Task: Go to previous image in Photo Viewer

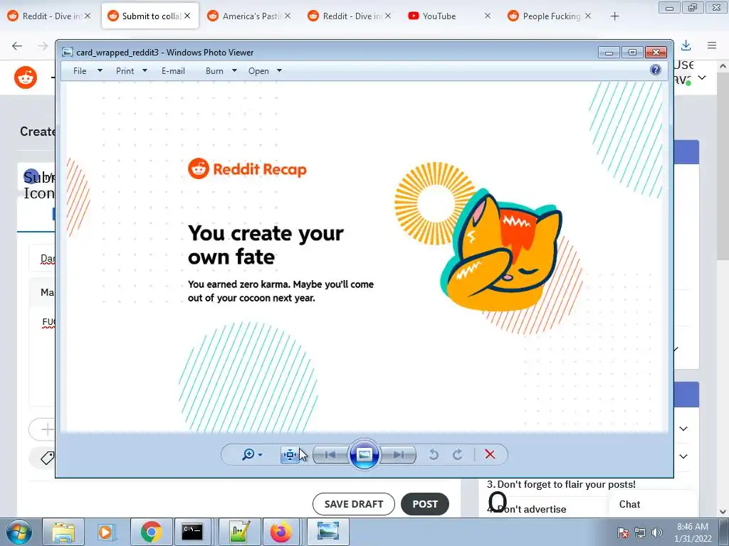Action: (x=330, y=454)
